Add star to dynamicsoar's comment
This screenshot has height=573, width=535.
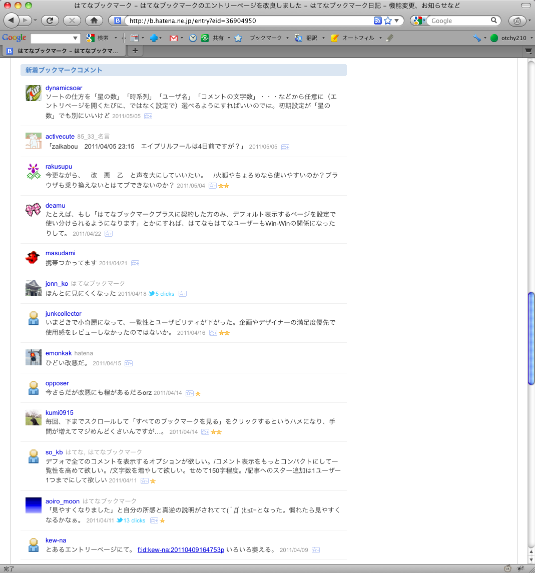(148, 116)
